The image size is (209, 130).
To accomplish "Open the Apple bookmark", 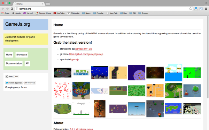I will tap(16, 13).
